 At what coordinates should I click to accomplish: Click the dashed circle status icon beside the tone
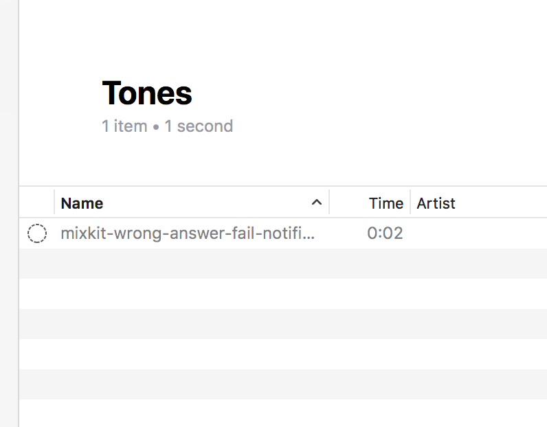point(36,233)
